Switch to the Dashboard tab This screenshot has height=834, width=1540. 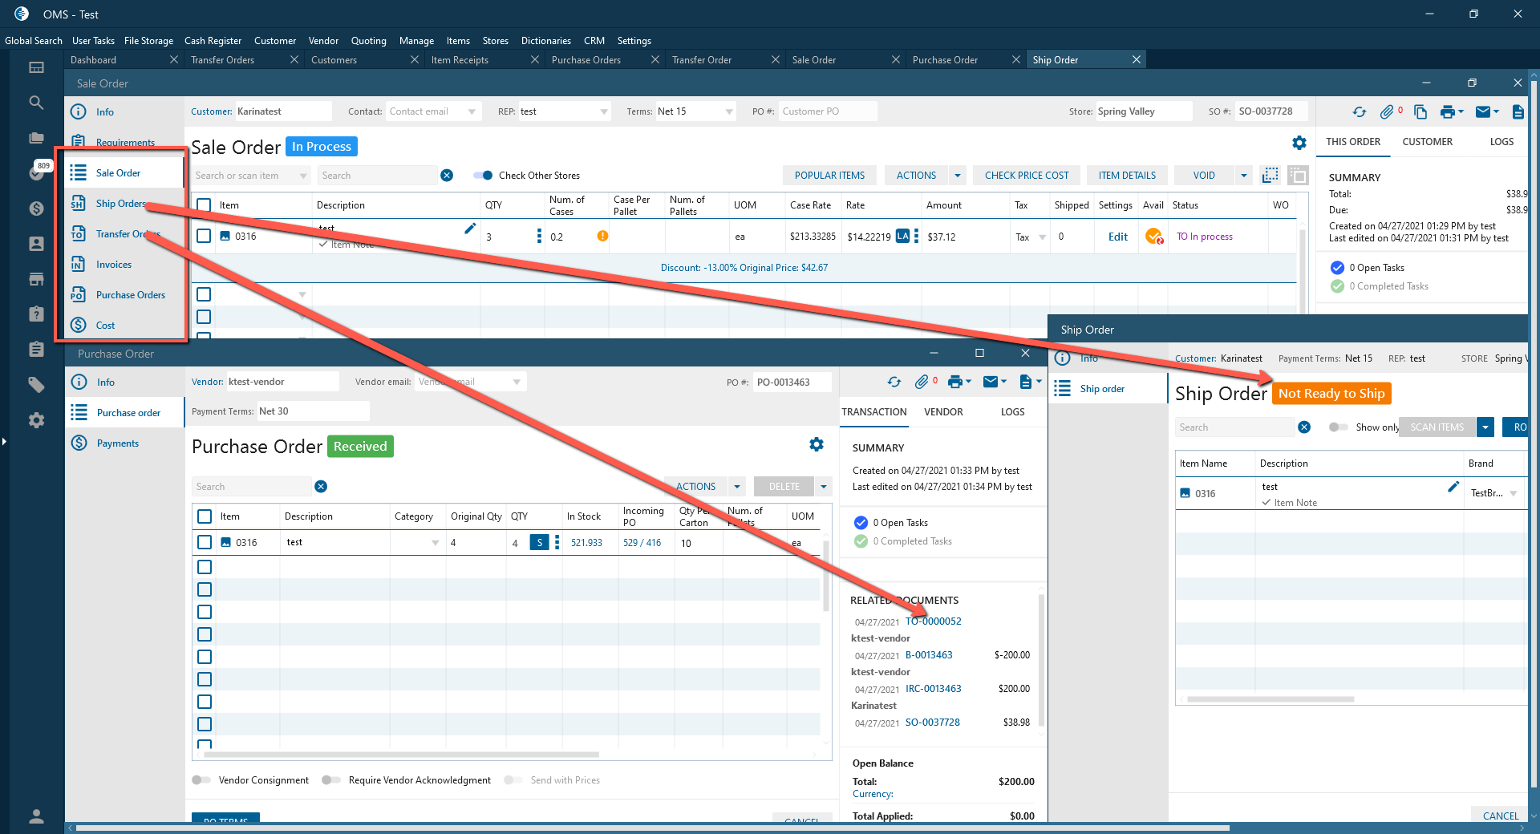(x=93, y=60)
